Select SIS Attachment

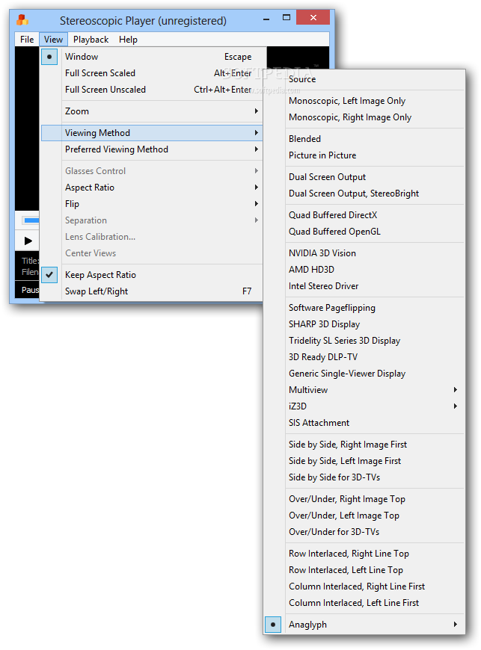coord(364,423)
